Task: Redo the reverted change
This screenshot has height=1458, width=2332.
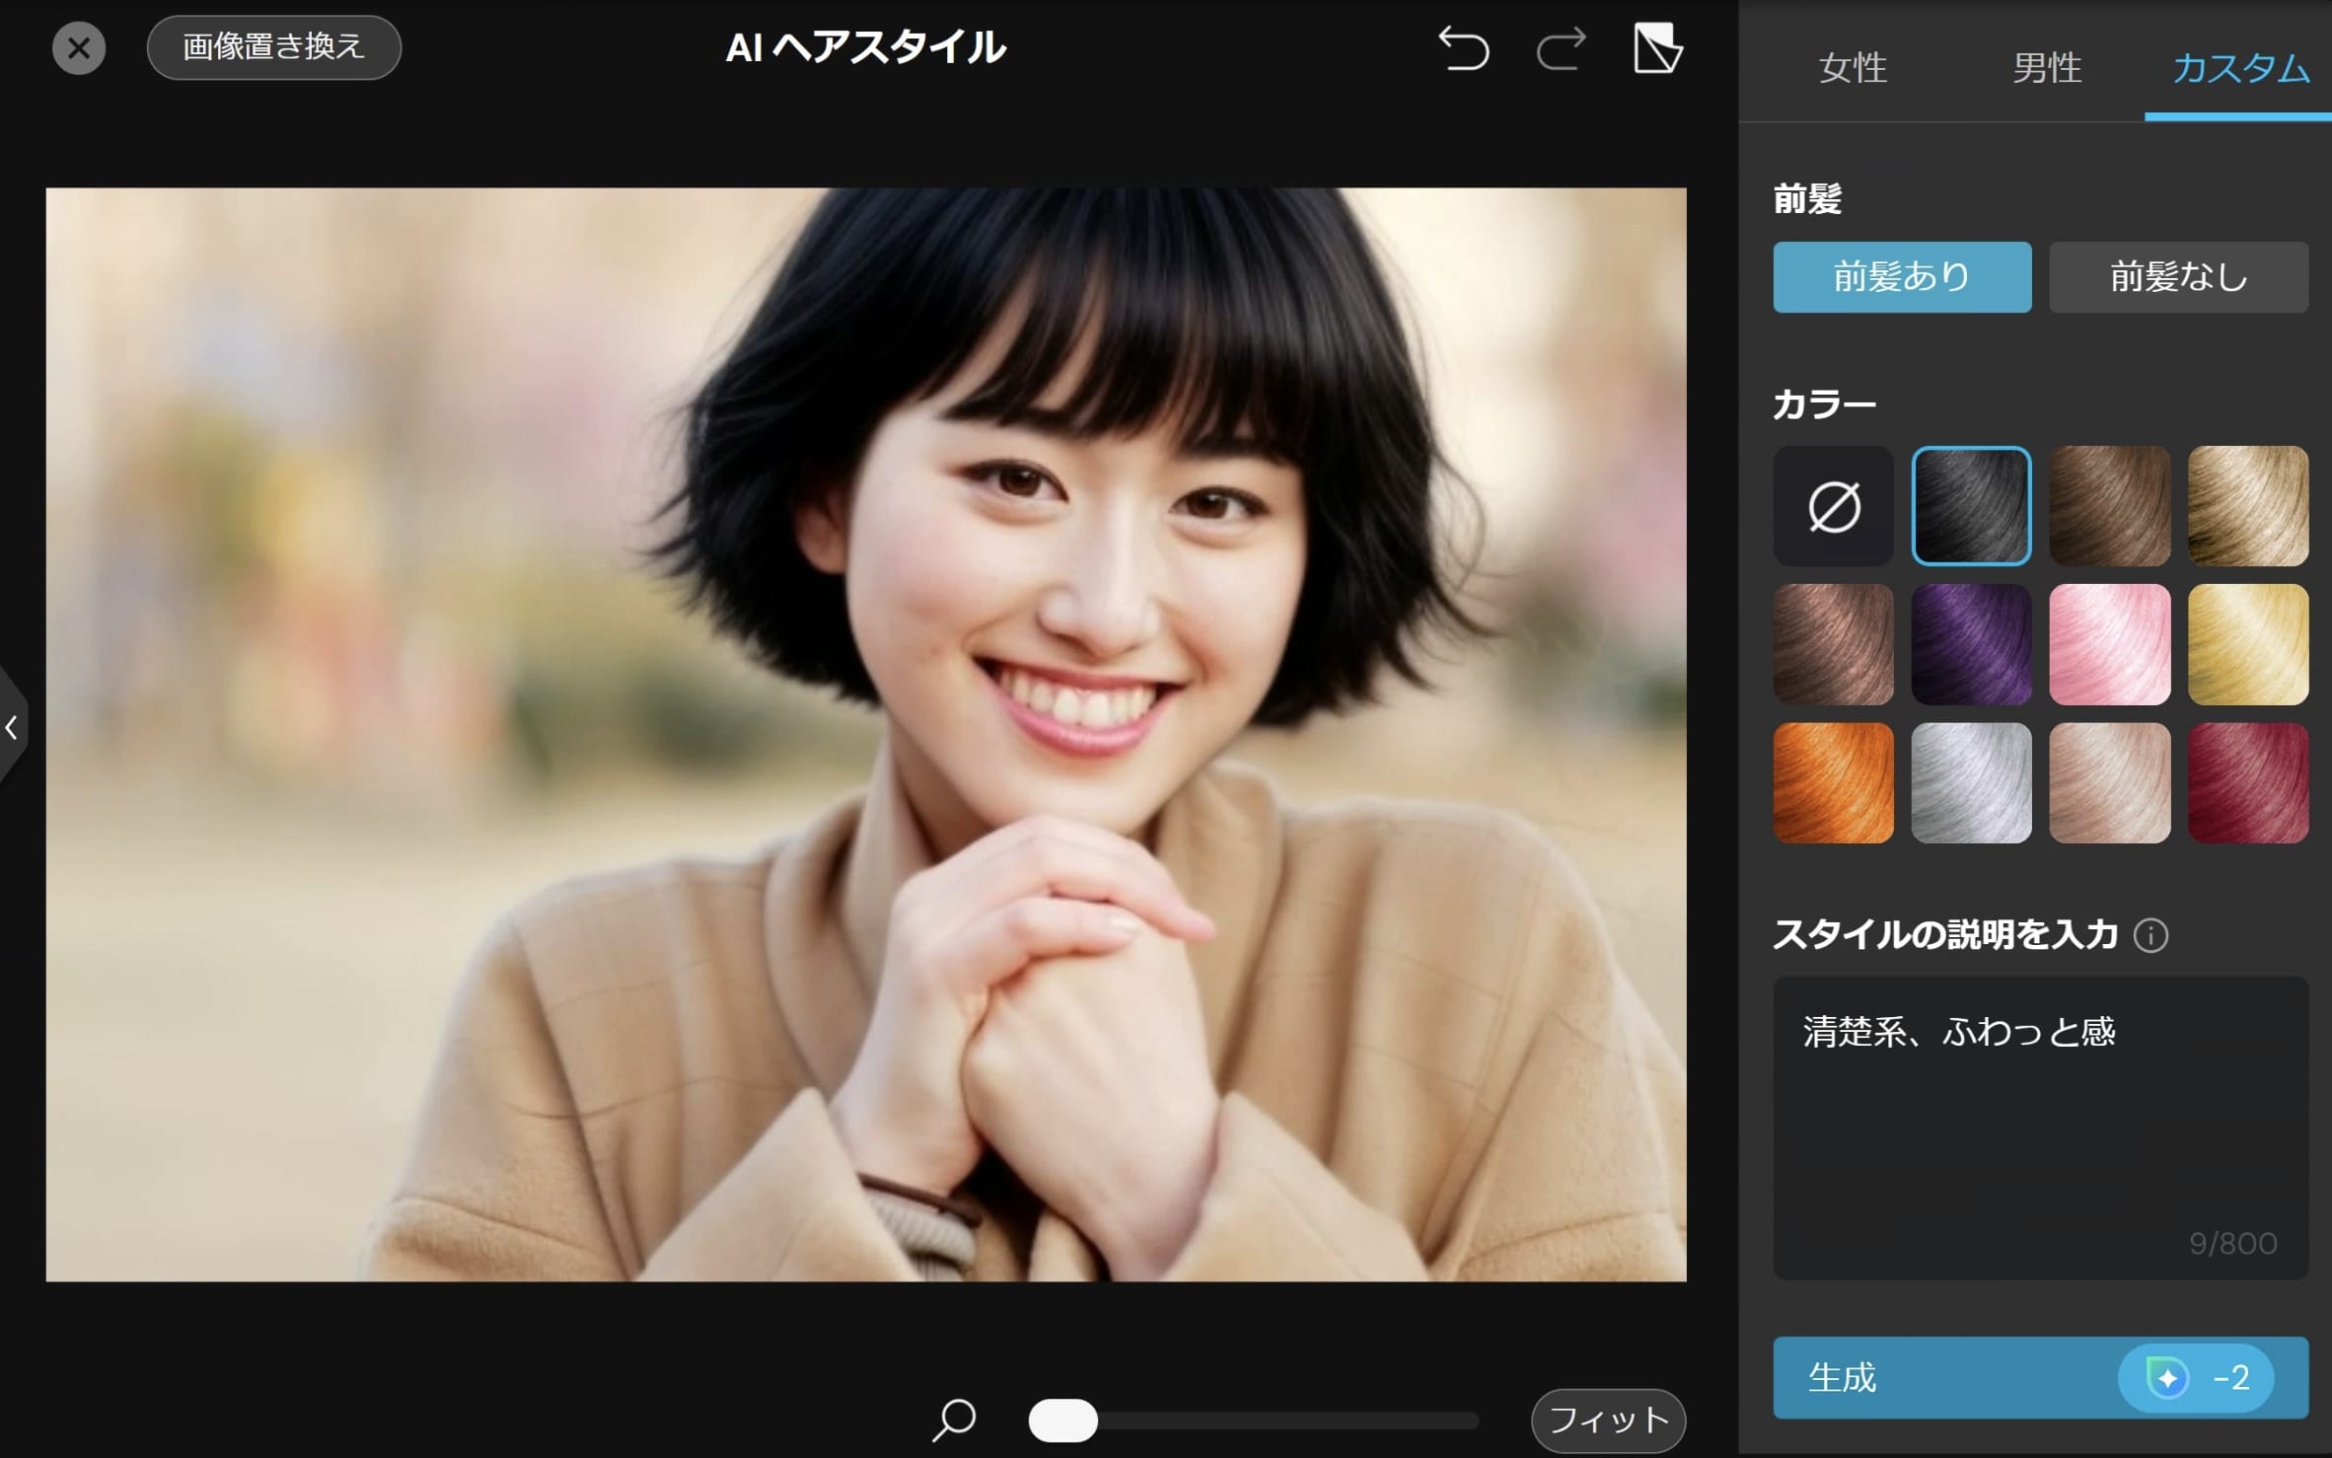Action: point(1562,47)
